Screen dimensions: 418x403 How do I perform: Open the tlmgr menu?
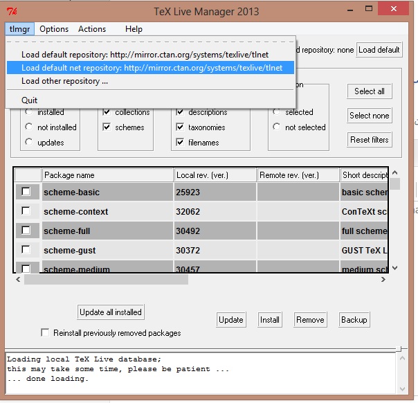point(19,29)
